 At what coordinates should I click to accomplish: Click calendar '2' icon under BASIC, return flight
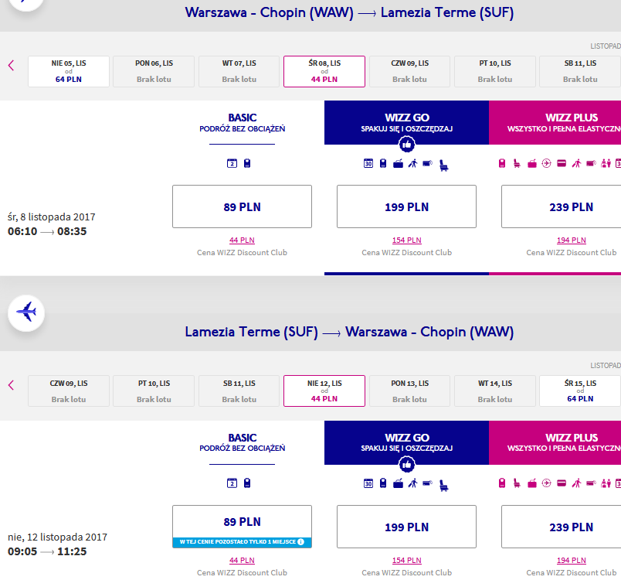(x=232, y=483)
